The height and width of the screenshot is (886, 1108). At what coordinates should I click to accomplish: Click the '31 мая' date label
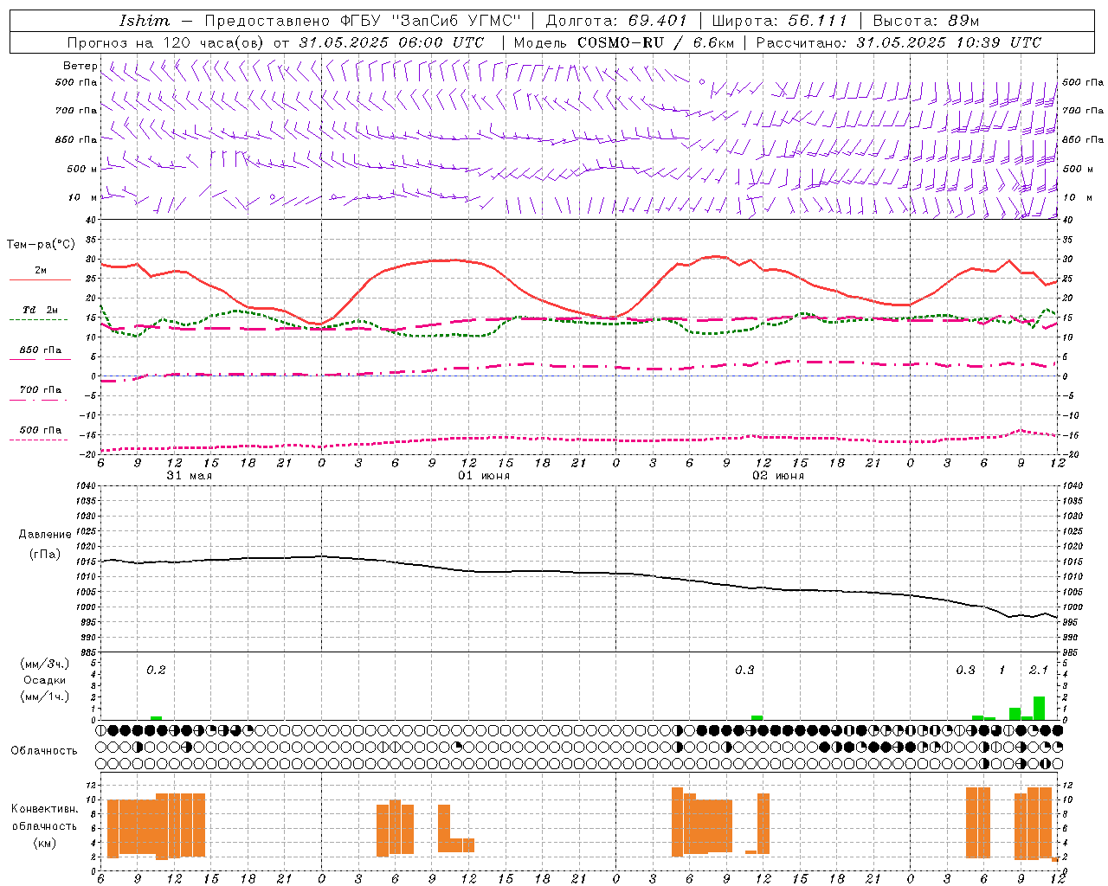coord(190,475)
